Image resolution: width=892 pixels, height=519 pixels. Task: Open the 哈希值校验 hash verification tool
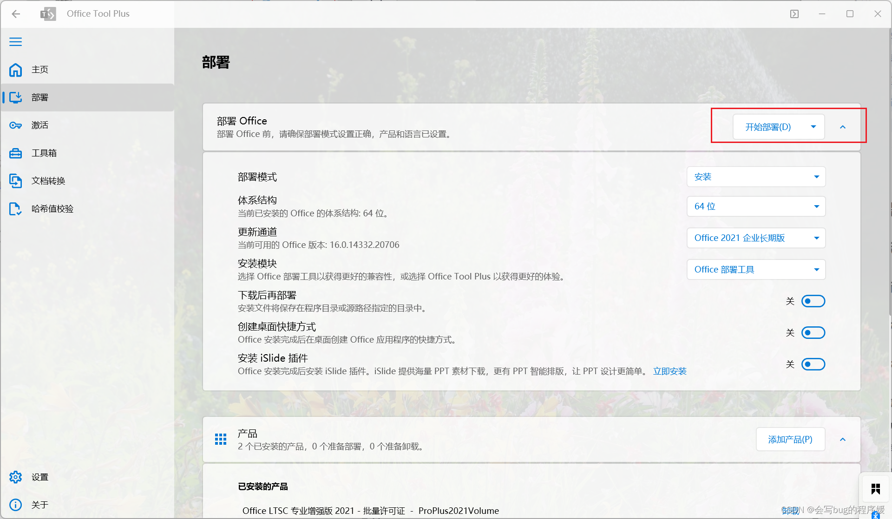(52, 208)
